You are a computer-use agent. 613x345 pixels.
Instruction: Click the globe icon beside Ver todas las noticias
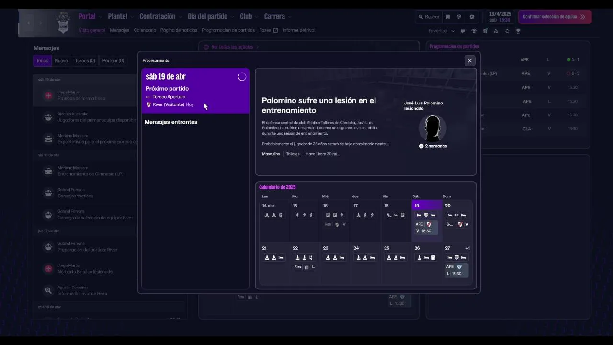206,47
